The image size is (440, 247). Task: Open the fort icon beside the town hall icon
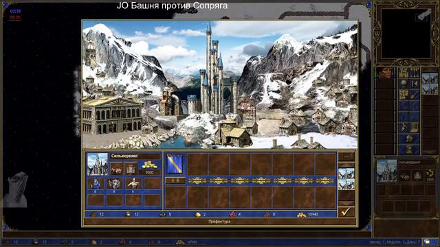coord(131,169)
